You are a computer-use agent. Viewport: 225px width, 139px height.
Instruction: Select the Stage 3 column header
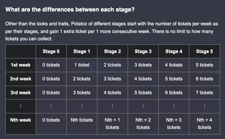click(143, 51)
